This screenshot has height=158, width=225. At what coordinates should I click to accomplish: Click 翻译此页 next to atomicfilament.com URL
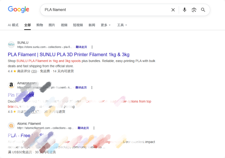click(83, 128)
